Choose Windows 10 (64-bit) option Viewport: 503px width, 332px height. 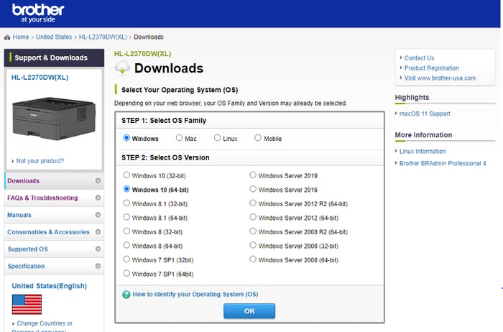coord(126,189)
